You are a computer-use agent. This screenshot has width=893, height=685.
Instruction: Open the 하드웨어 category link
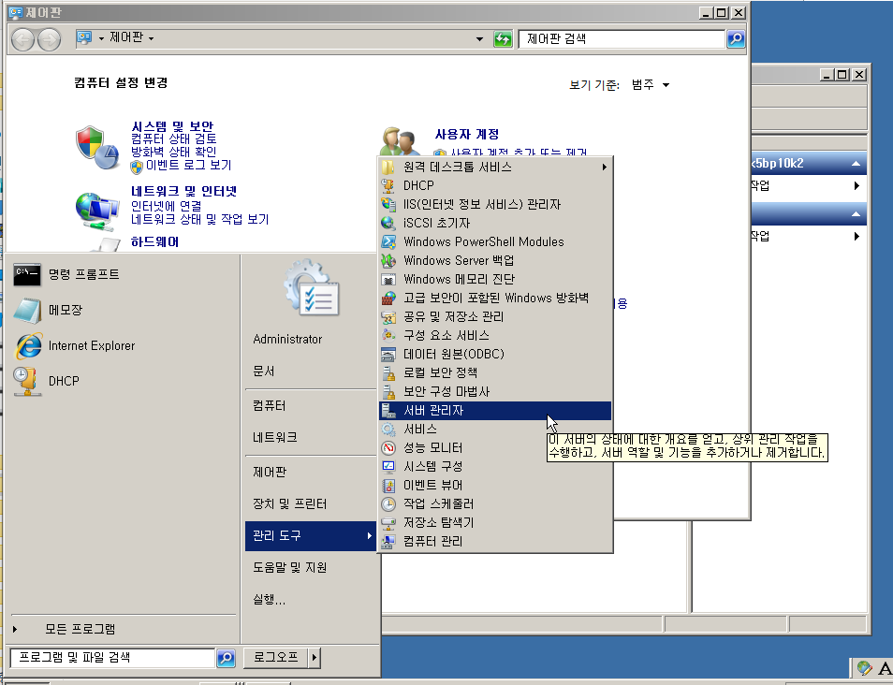[x=154, y=242]
